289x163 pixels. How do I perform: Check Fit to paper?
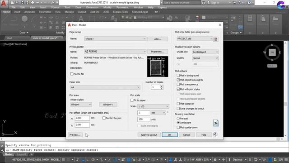coord(132,100)
